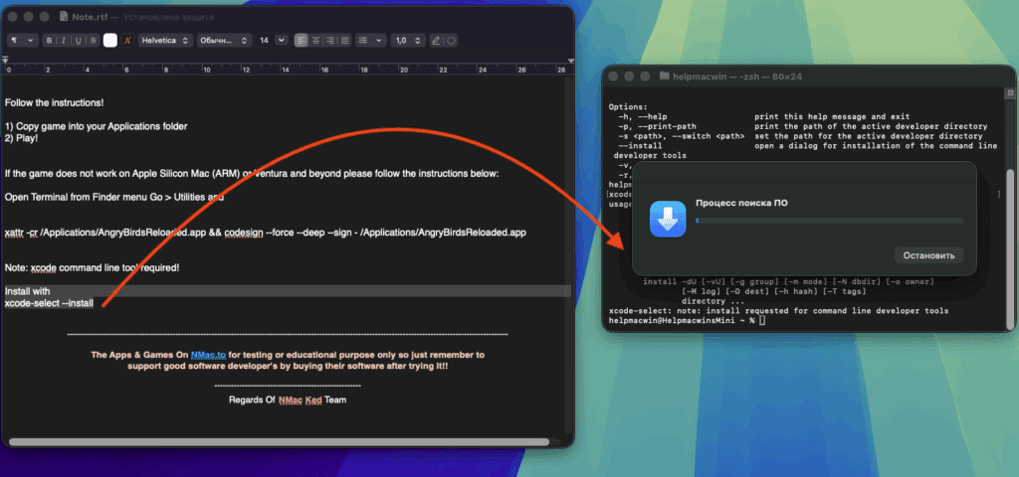The image size is (1019, 477).
Task: Click 'xcode-select --install' text in note
Action: tap(50, 303)
